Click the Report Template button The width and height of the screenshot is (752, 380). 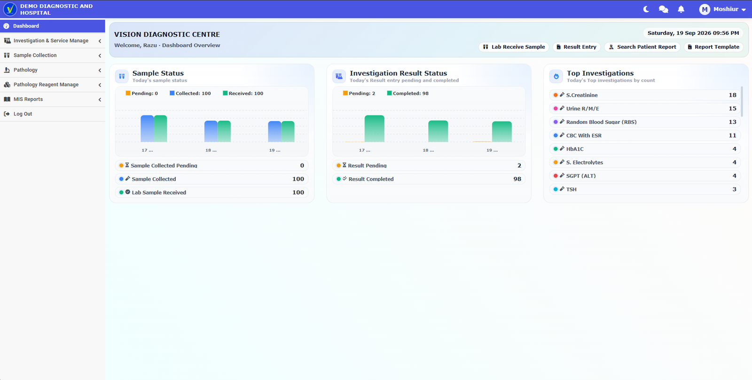pos(713,47)
